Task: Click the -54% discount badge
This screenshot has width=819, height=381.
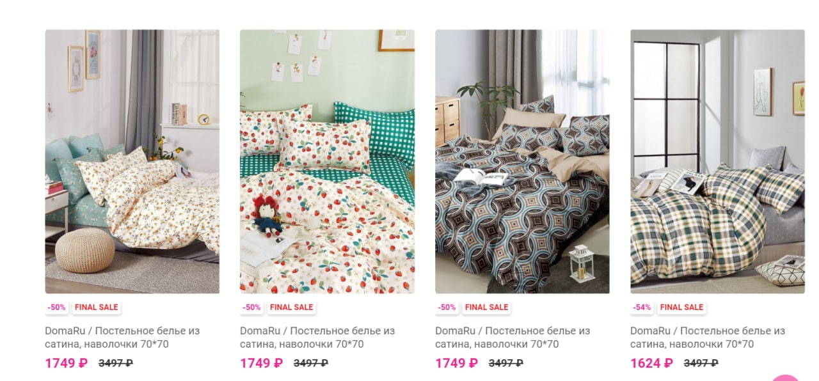Action: [642, 307]
